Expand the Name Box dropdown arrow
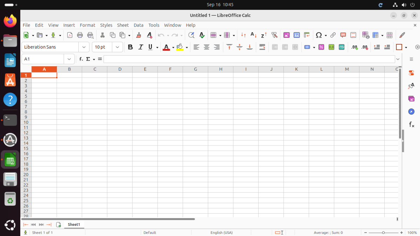The height and width of the screenshot is (236, 420). click(x=69, y=59)
